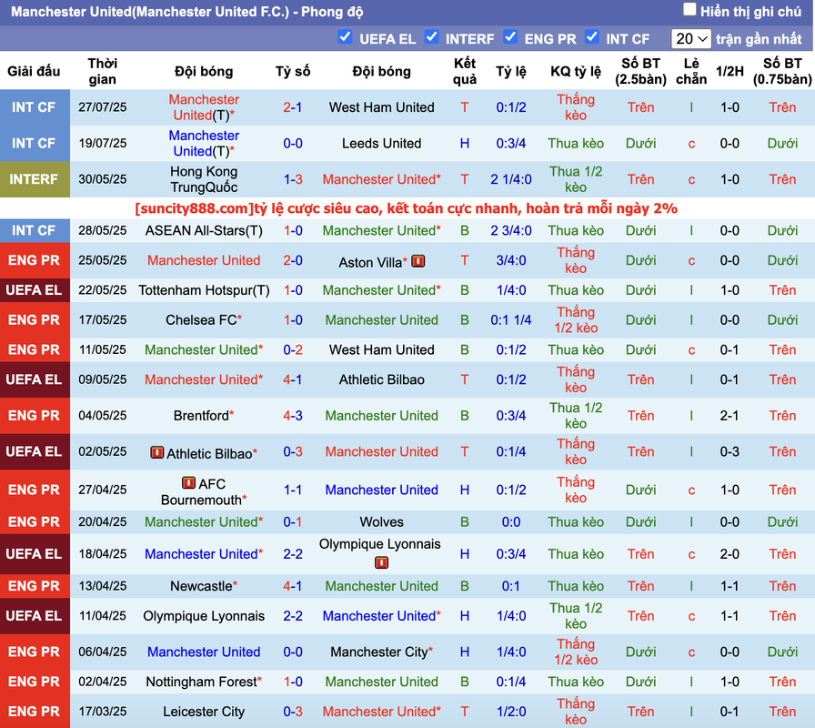Open Manchester City team link
Viewport: 815px width, 728px height.
pyautogui.click(x=379, y=652)
